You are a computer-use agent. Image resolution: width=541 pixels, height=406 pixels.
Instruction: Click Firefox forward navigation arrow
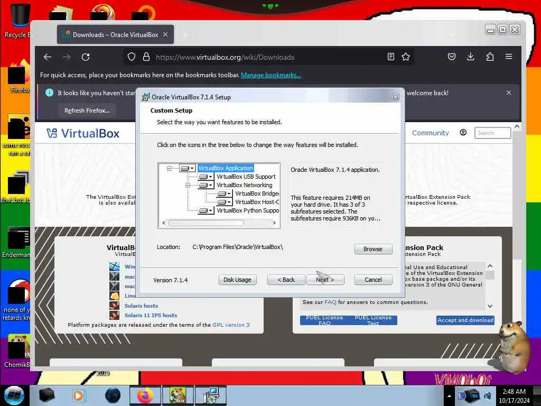(67, 57)
